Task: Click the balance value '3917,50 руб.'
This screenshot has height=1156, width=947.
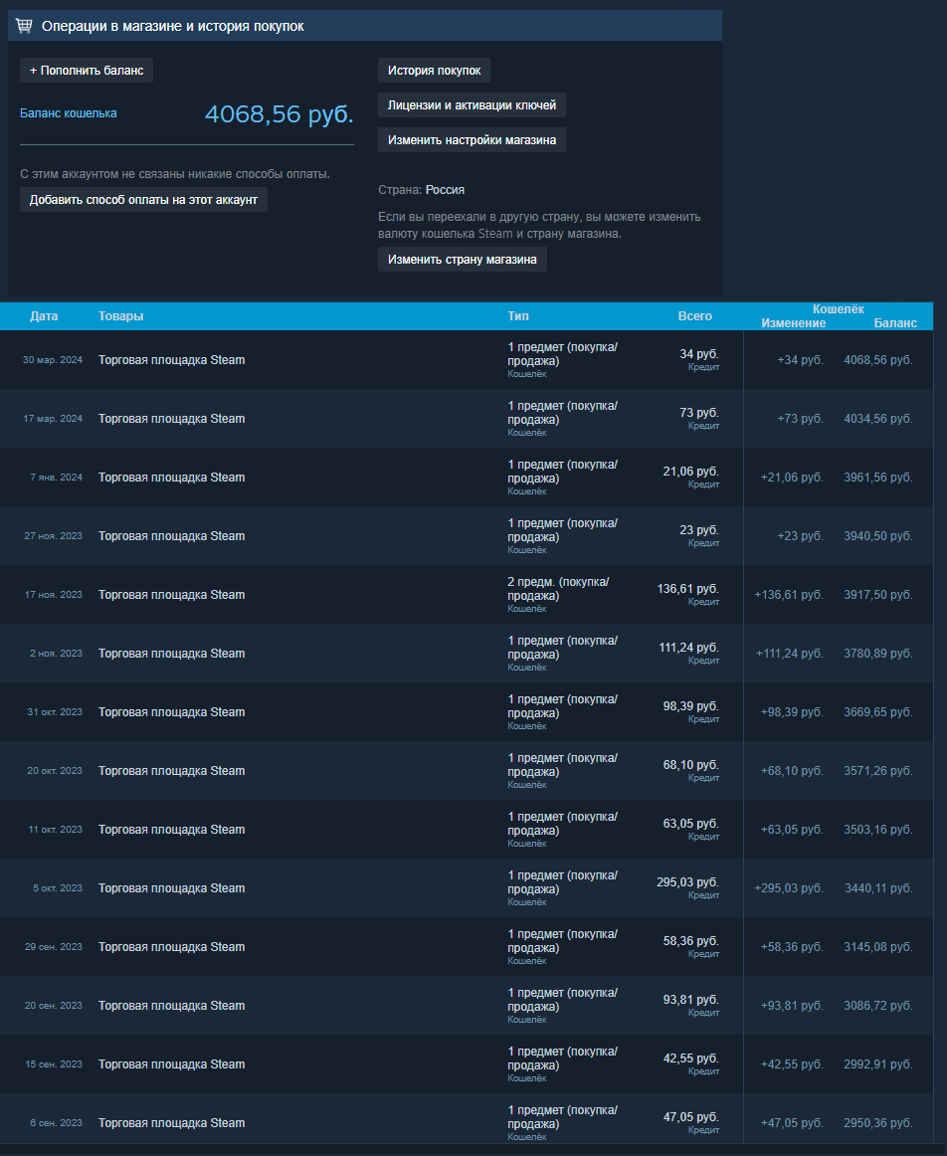Action: 877,595
